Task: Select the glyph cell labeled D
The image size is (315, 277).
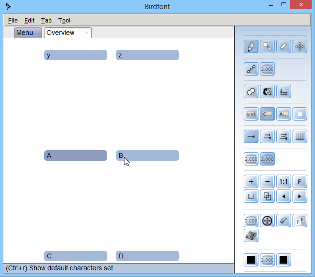Action: tap(147, 256)
